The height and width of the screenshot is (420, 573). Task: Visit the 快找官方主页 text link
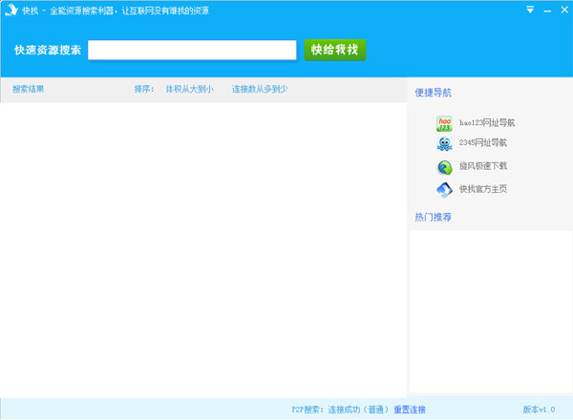(483, 189)
